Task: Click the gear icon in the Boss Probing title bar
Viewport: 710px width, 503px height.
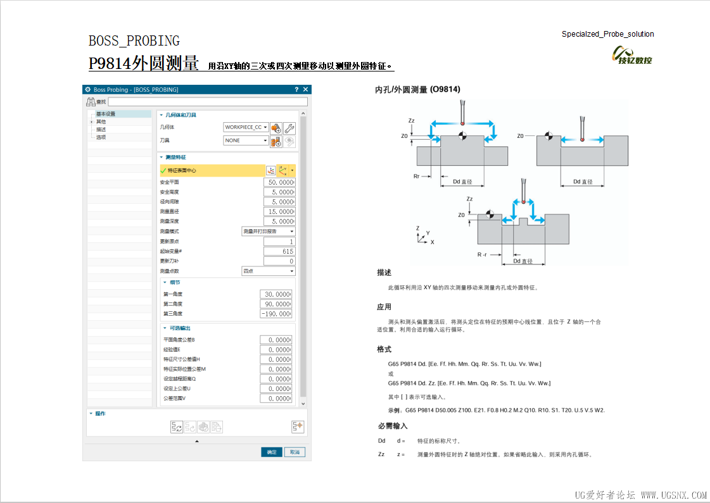Action: click(x=88, y=90)
